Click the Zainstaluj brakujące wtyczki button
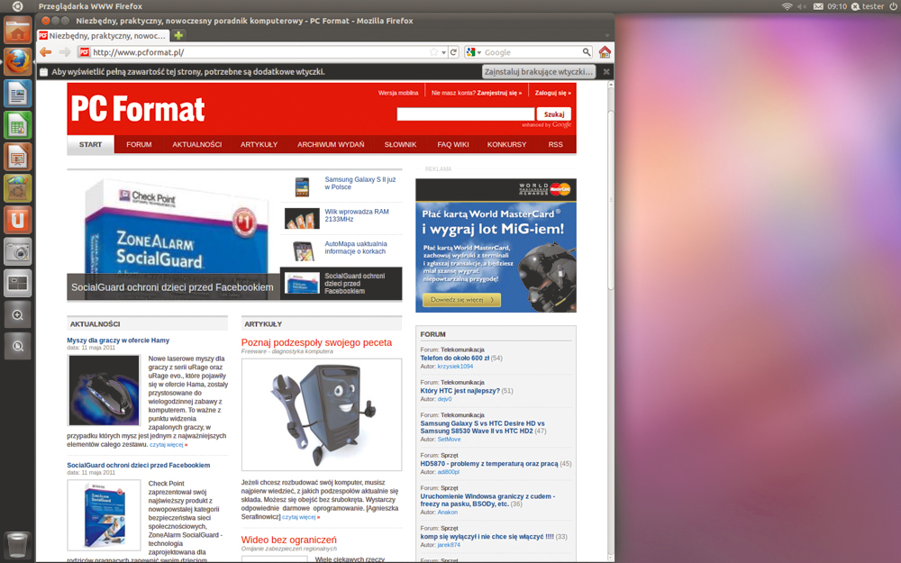The width and height of the screenshot is (901, 563). pyautogui.click(x=539, y=71)
